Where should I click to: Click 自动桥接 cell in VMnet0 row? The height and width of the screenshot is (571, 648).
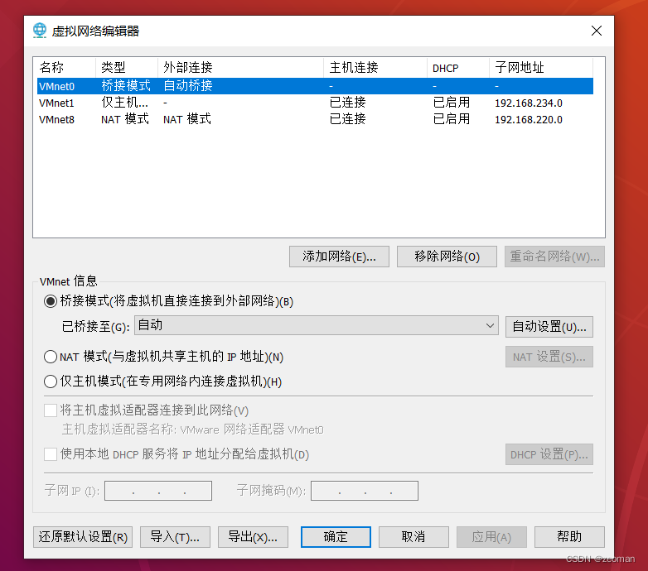[x=188, y=86]
